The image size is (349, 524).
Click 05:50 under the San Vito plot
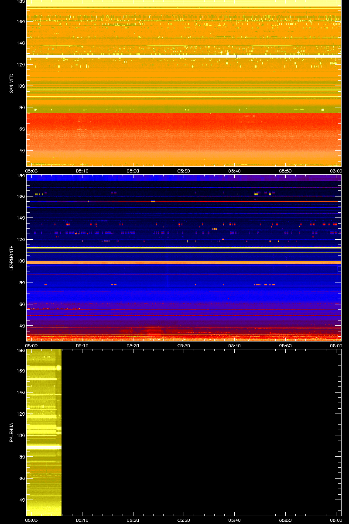coord(285,171)
